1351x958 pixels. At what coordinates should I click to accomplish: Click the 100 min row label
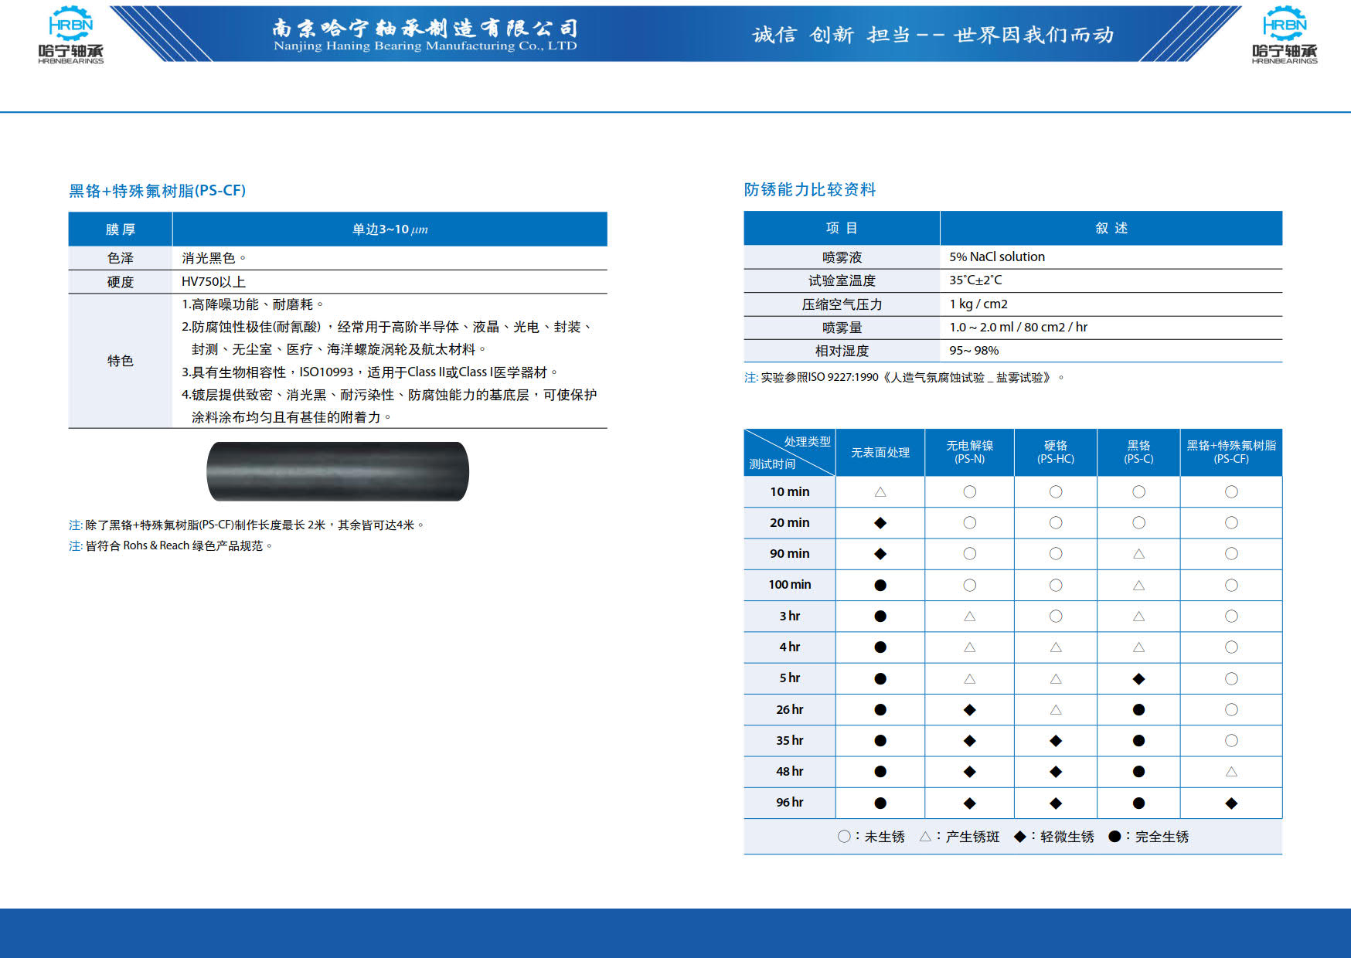tap(789, 585)
